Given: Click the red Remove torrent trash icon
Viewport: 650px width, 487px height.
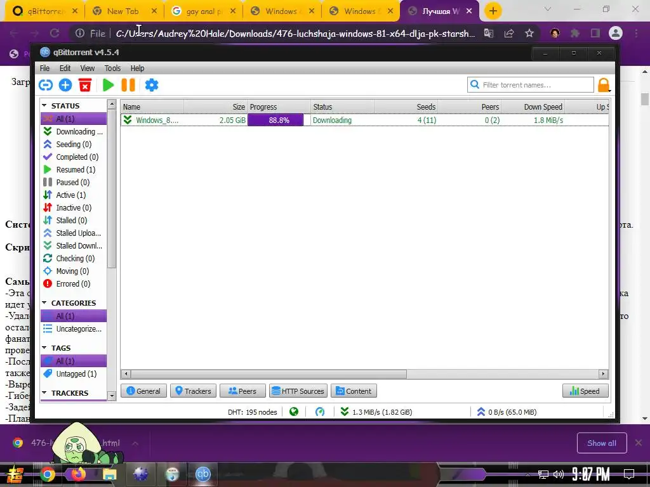Looking at the screenshot, I should (85, 85).
